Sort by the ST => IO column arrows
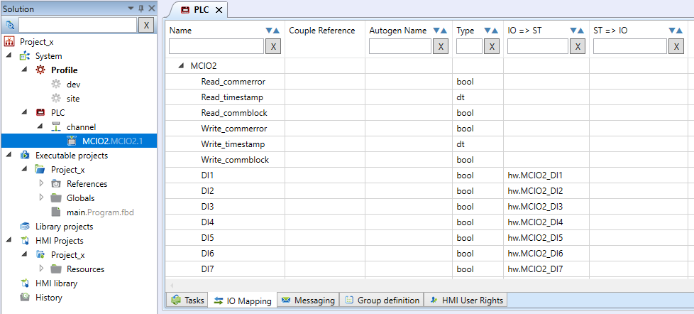 pos(676,31)
